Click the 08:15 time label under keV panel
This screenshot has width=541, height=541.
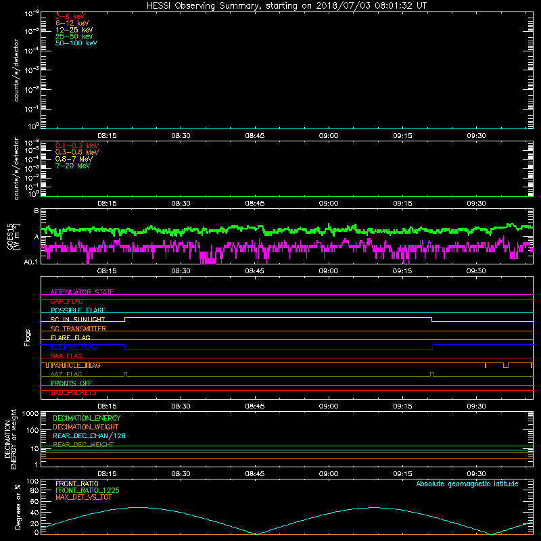point(107,136)
